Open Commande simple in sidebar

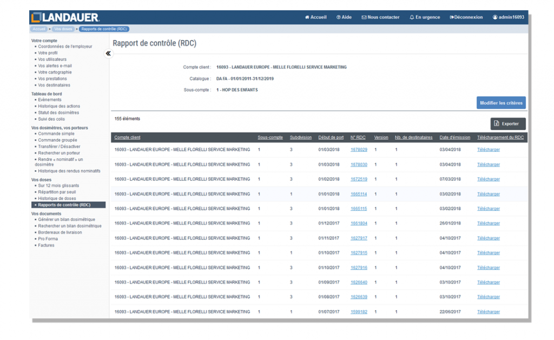[56, 134]
